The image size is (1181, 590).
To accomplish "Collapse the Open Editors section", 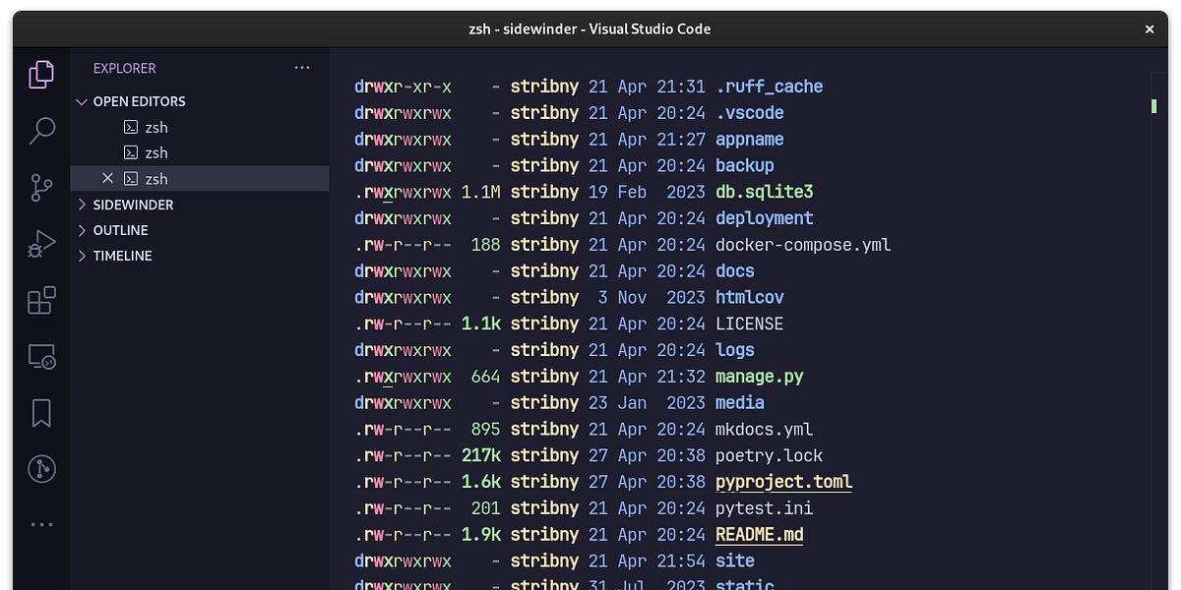I will pyautogui.click(x=82, y=100).
